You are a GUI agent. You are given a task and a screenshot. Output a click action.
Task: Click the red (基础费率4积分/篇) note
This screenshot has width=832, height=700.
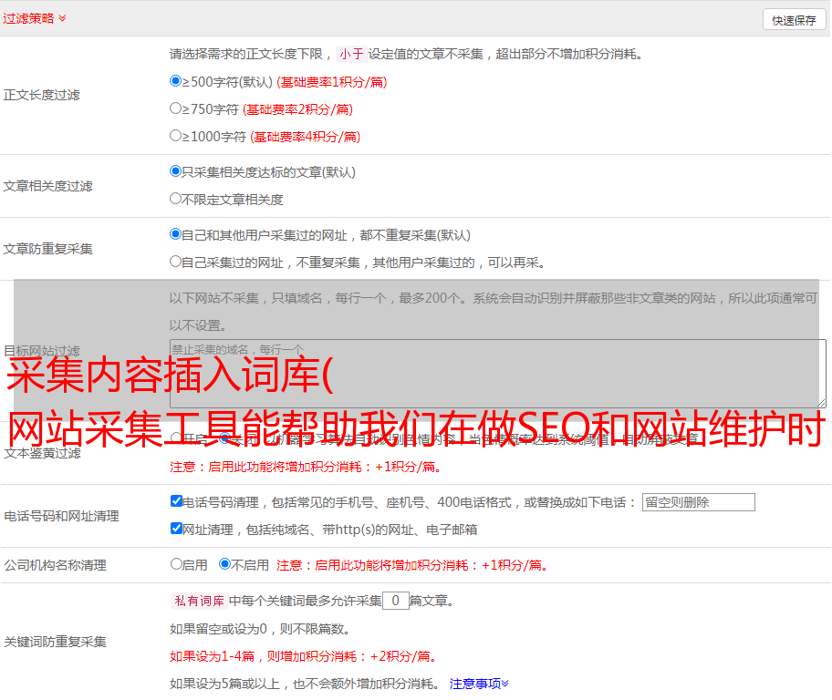305,137
